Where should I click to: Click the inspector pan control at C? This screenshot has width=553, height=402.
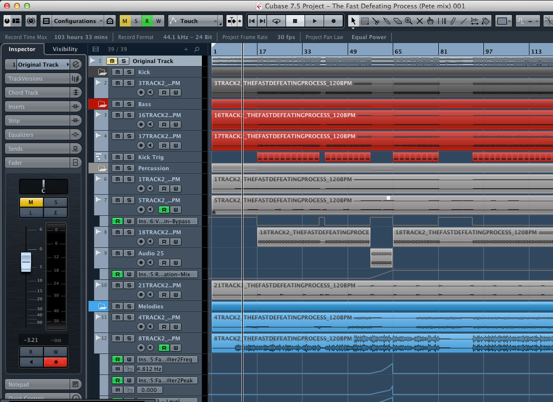(44, 186)
